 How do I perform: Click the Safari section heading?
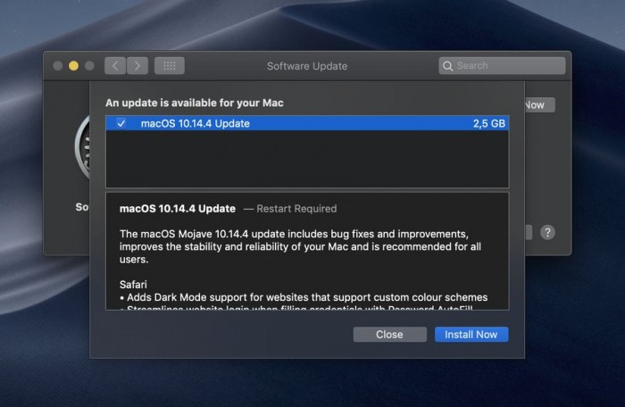[133, 285]
